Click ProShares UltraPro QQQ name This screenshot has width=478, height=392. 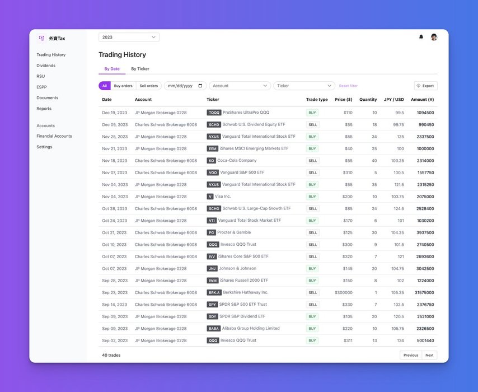(246, 112)
